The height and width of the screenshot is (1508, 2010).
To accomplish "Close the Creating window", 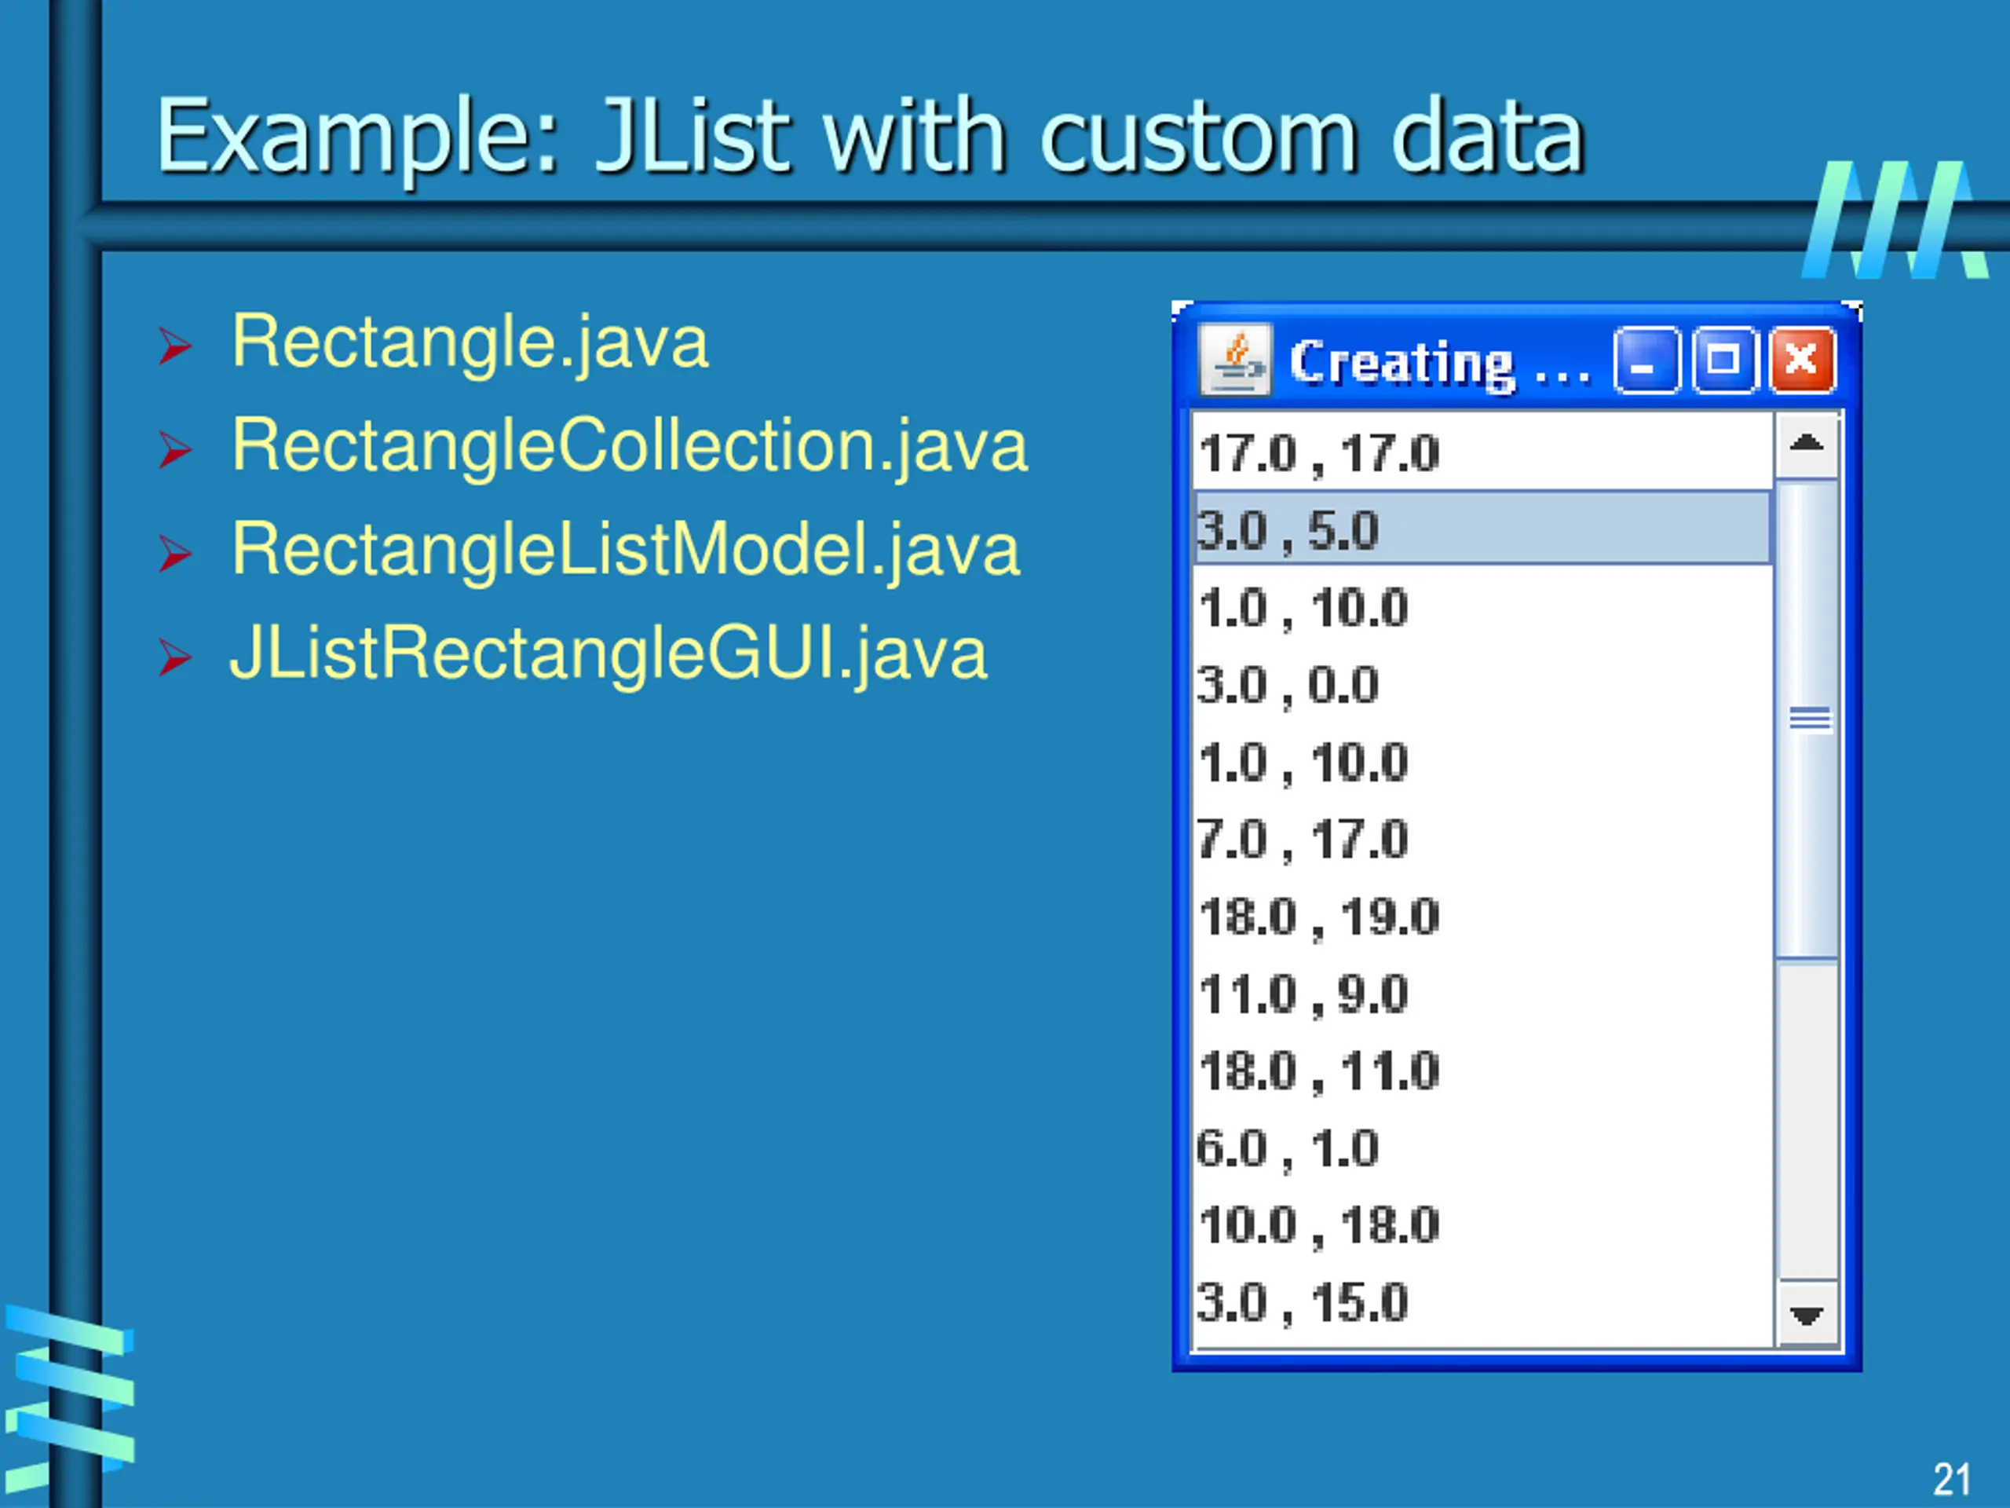I will (x=1803, y=361).
